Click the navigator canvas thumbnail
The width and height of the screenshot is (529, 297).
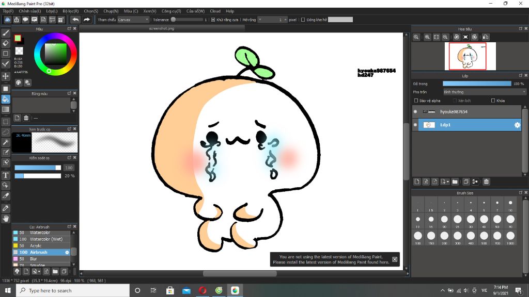click(470, 56)
